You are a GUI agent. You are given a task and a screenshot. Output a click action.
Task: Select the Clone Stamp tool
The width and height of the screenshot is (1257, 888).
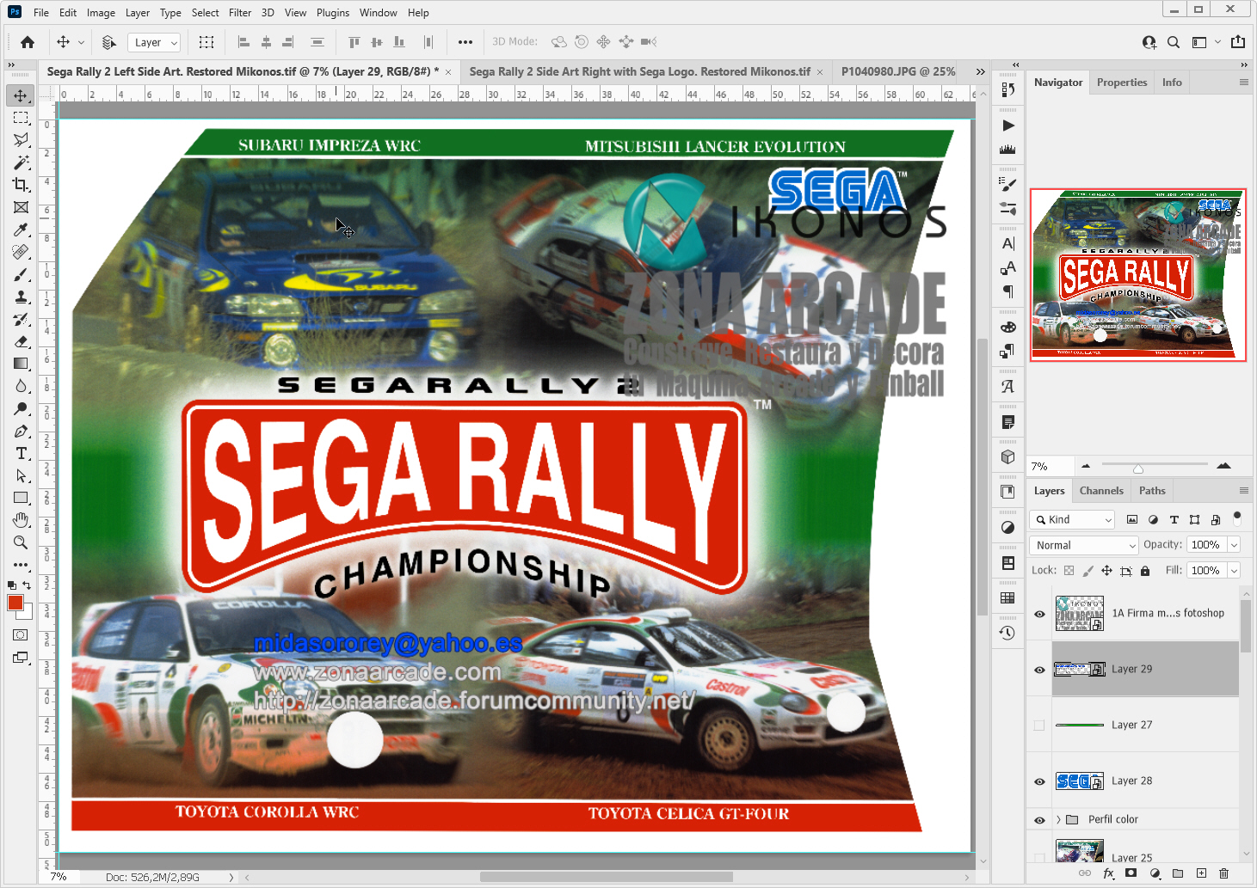pos(21,298)
